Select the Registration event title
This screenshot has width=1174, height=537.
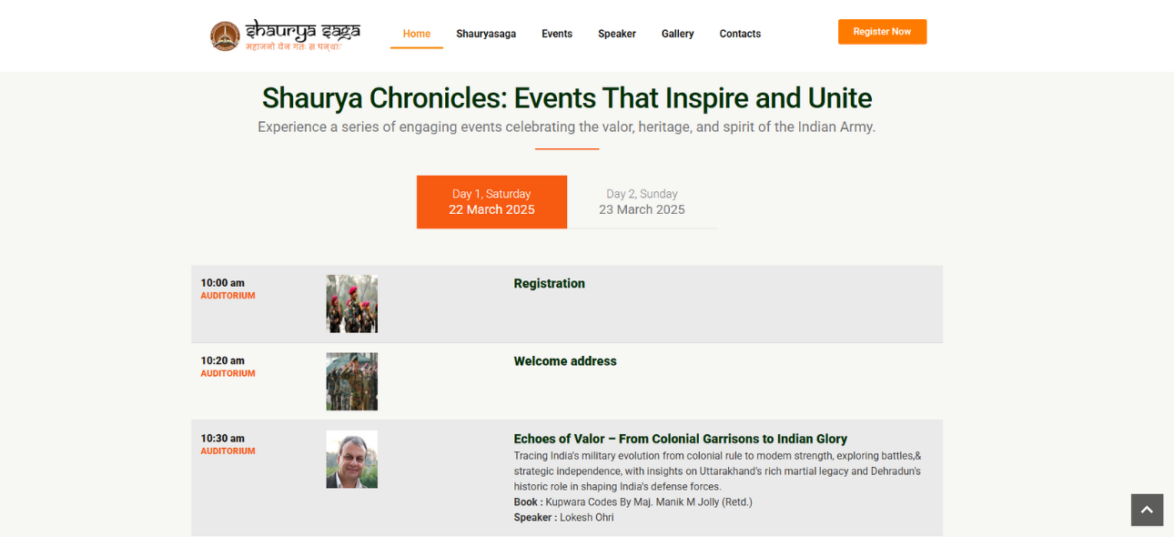pyautogui.click(x=549, y=284)
